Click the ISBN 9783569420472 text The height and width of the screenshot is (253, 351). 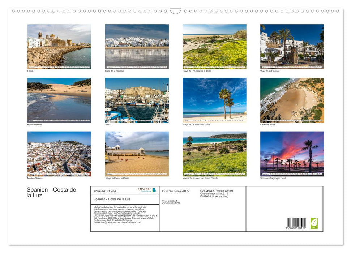(x=176, y=191)
